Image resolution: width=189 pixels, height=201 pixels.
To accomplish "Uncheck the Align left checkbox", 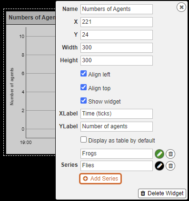I will [83, 74].
